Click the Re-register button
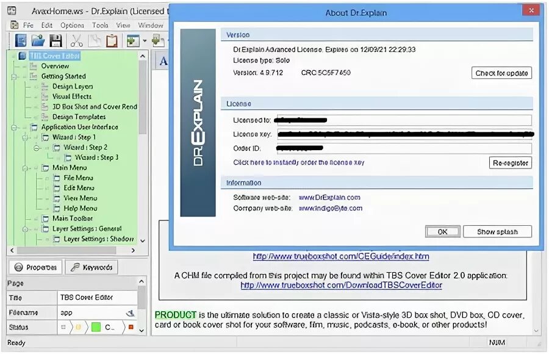549x354 pixels. coord(510,163)
